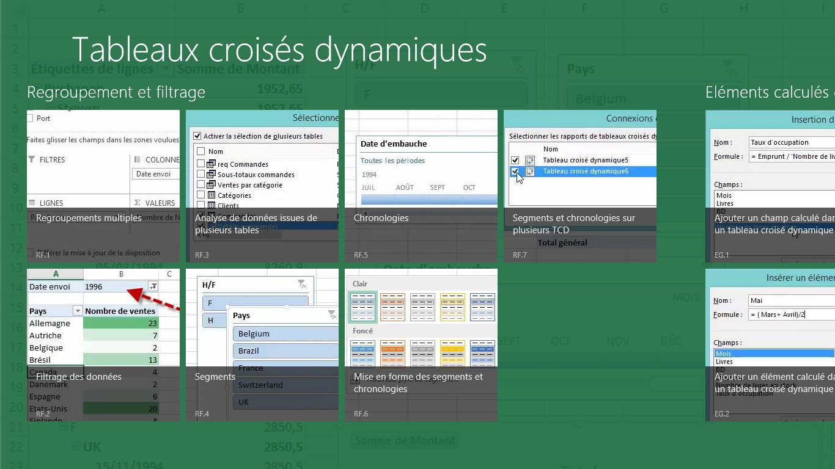Click the clear filter icon on H/F slicer
835x469 pixels.
(x=301, y=284)
